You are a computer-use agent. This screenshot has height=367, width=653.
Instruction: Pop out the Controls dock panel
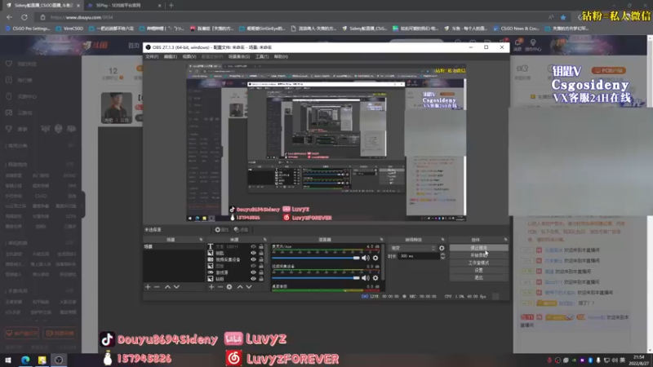[505, 240]
